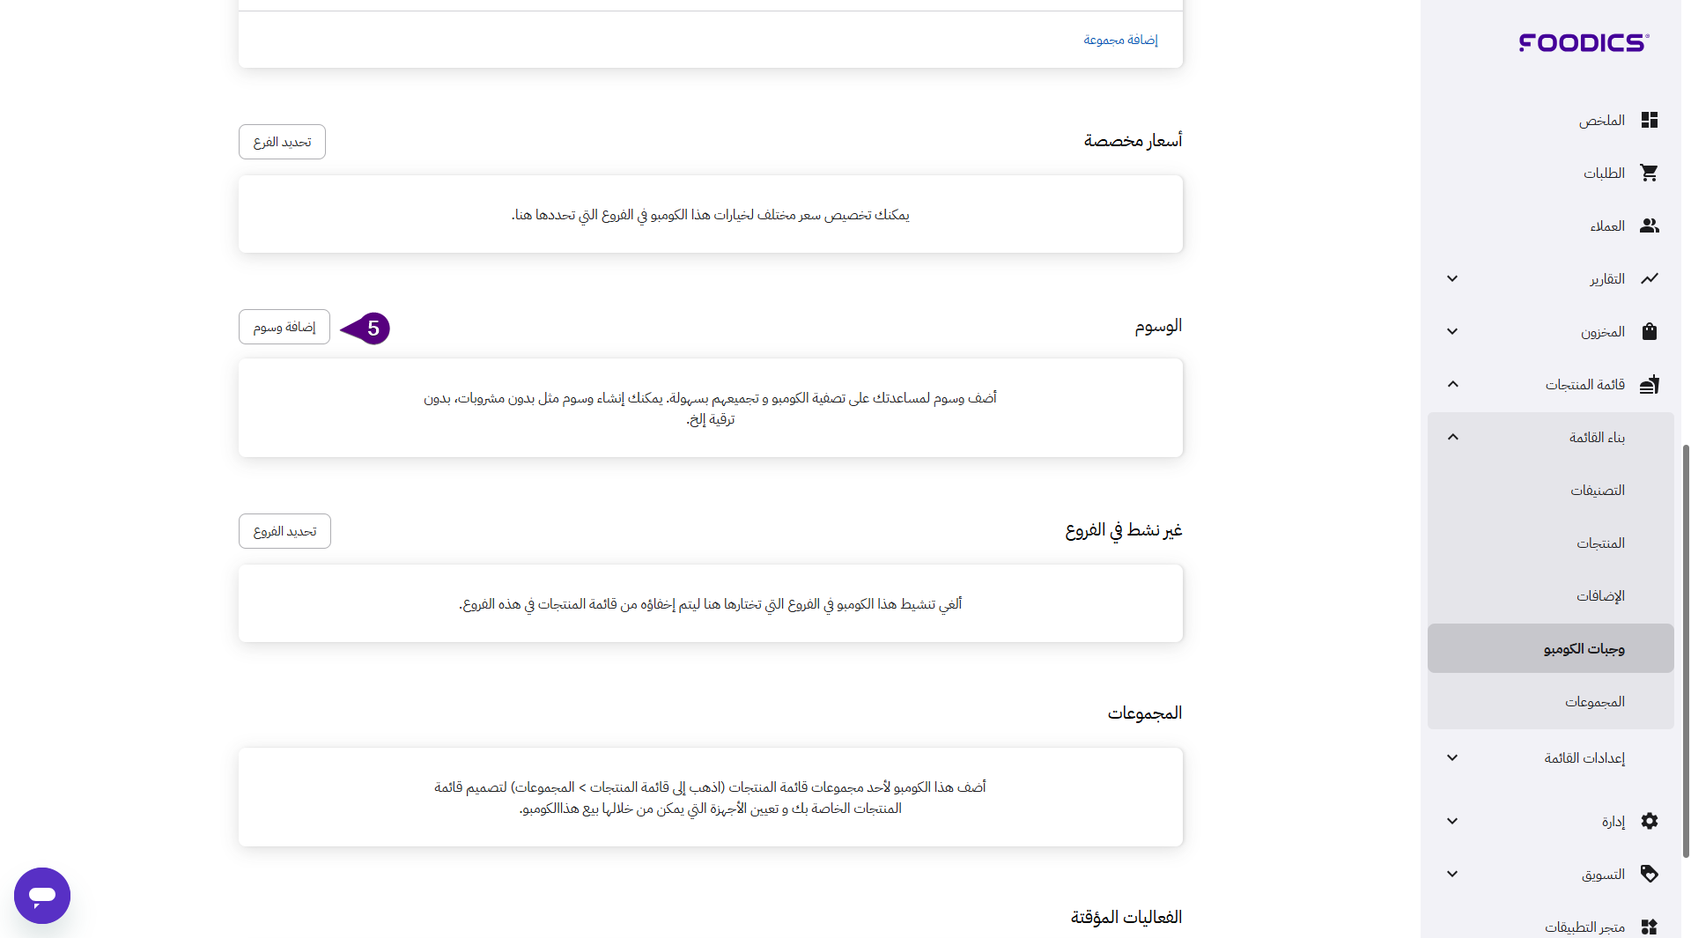Open the live chat bubble widget
This screenshot has width=1691, height=938.
tap(42, 896)
